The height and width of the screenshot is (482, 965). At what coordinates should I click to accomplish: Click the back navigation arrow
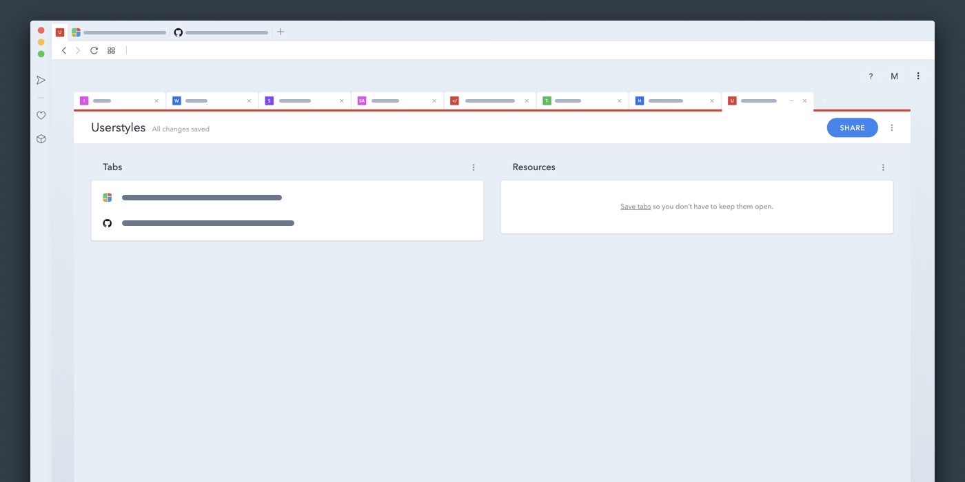(x=64, y=50)
